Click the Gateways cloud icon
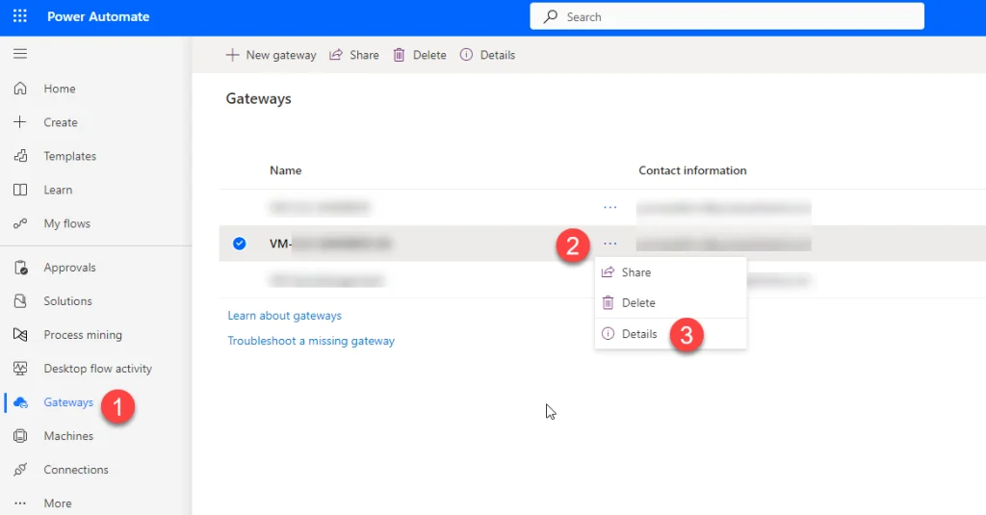 pos(20,402)
